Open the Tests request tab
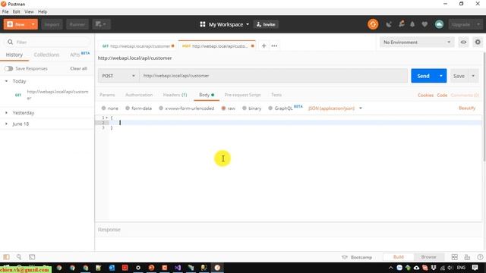This screenshot has height=273, width=486. click(x=276, y=95)
